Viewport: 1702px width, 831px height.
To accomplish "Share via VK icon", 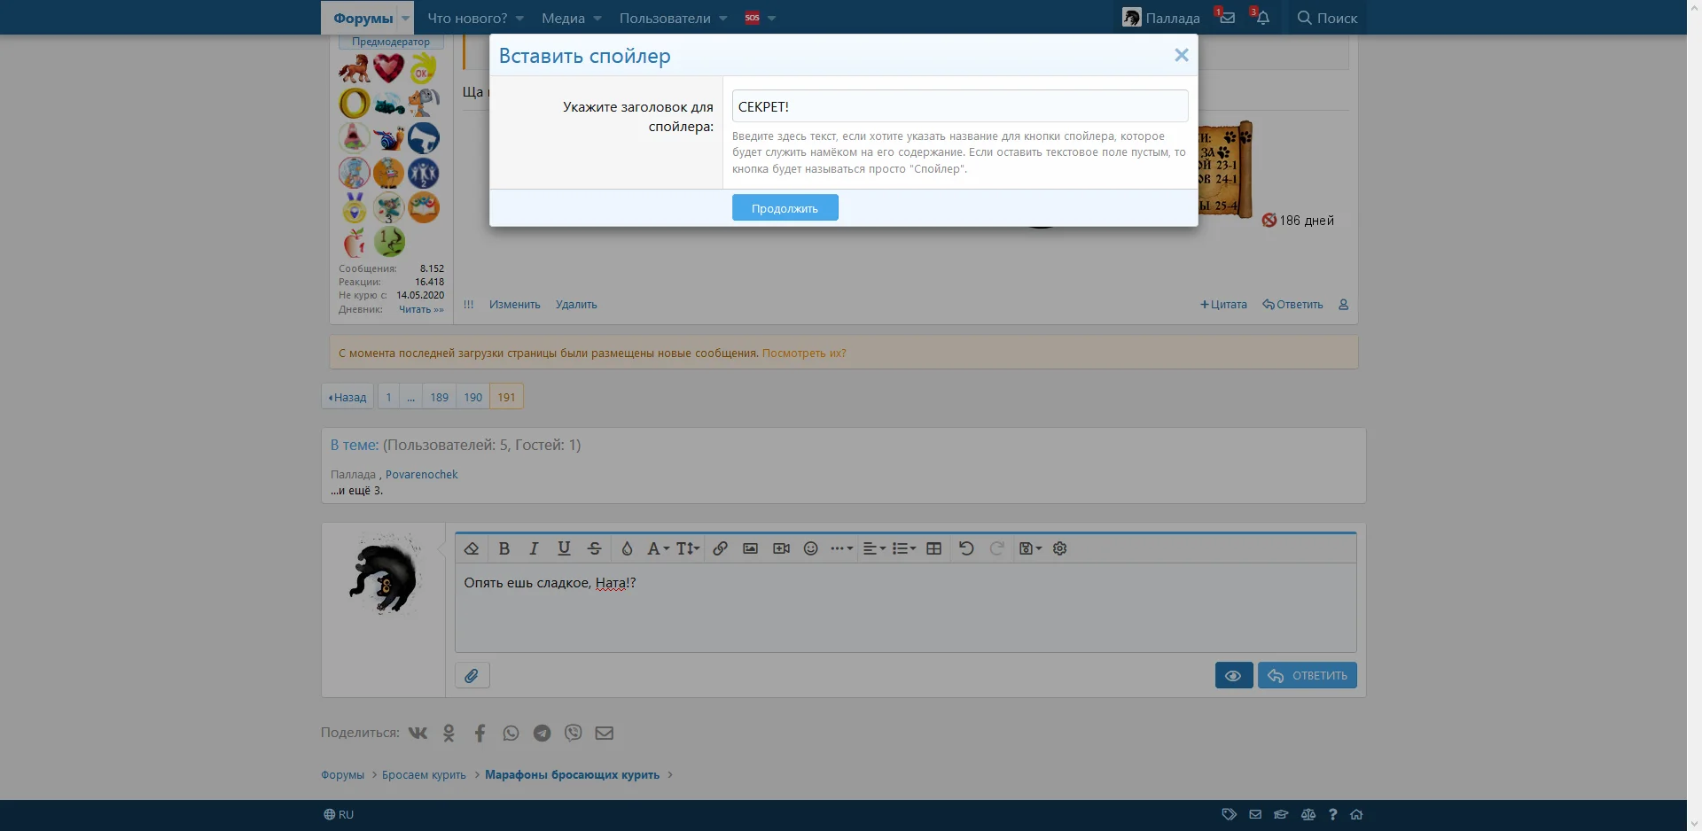I will [418, 733].
